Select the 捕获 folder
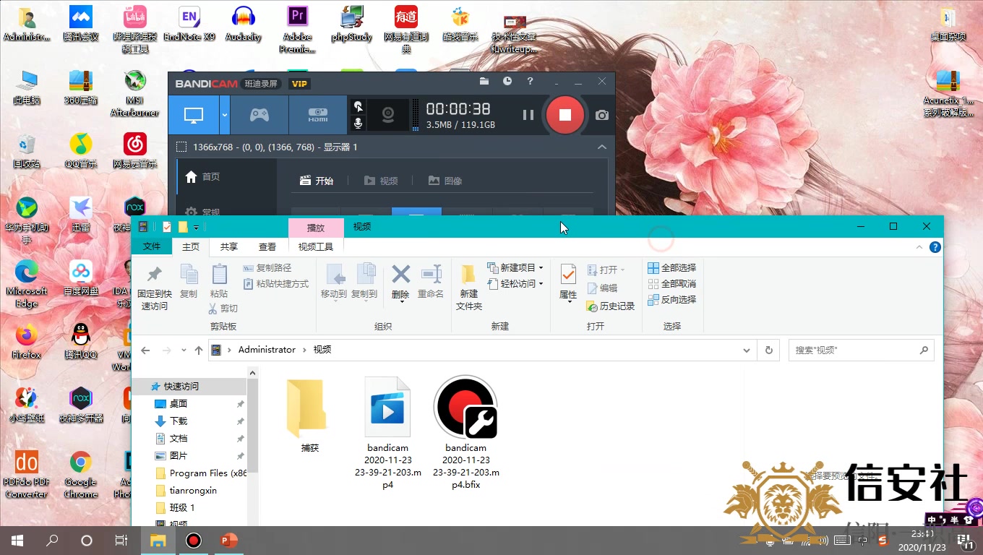The image size is (983, 555). click(x=310, y=415)
